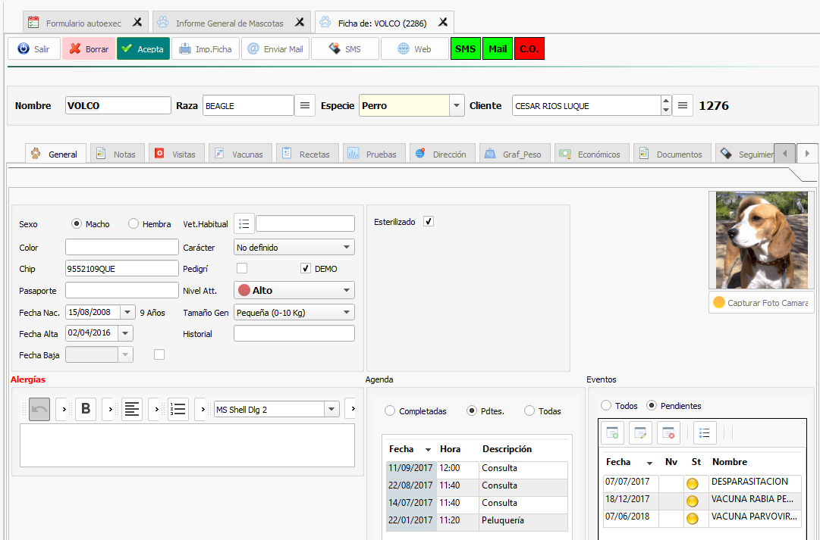
Task: Open the list view icon in Eventos toolbar
Action: pos(705,433)
